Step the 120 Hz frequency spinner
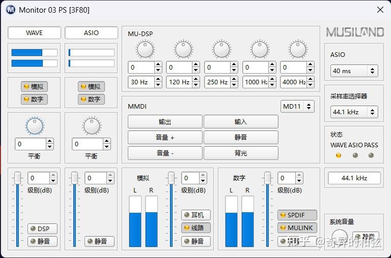Image resolution: width=391 pixels, height=258 pixels. point(196,82)
